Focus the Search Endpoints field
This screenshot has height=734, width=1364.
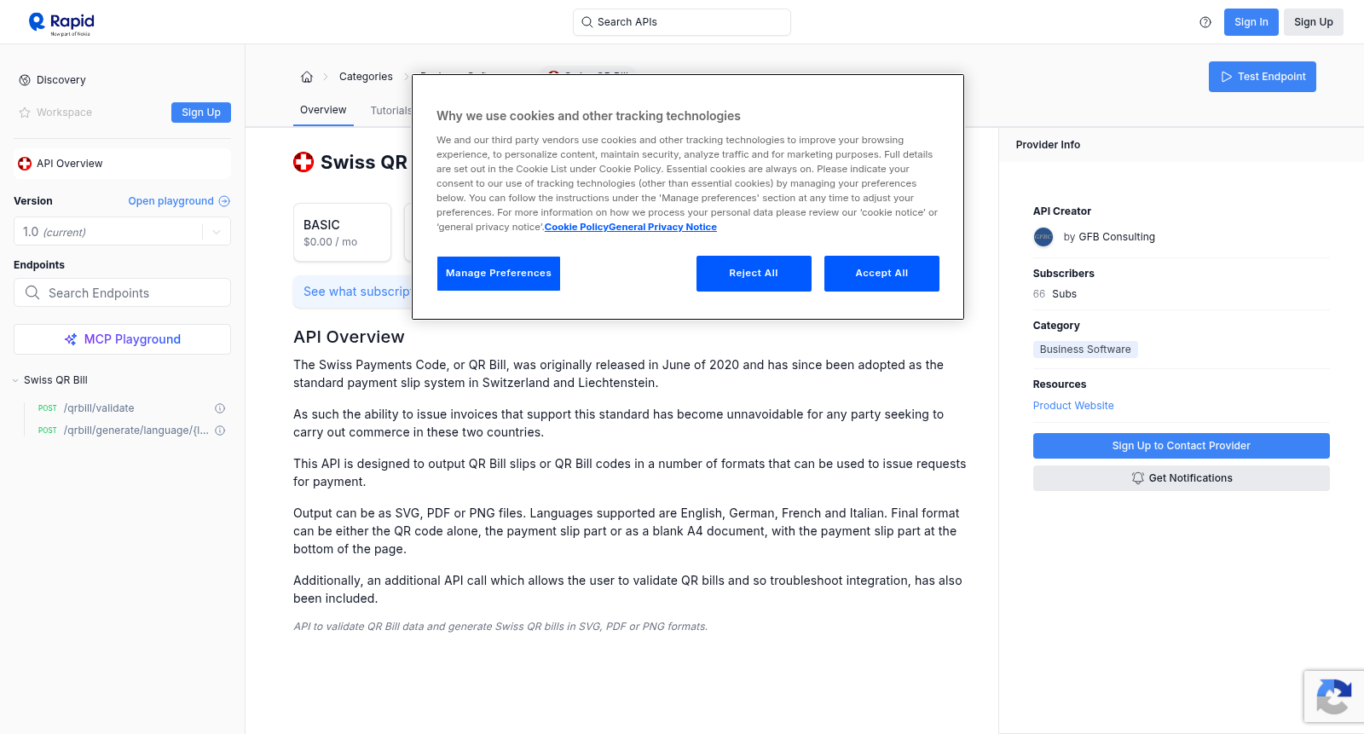click(122, 292)
